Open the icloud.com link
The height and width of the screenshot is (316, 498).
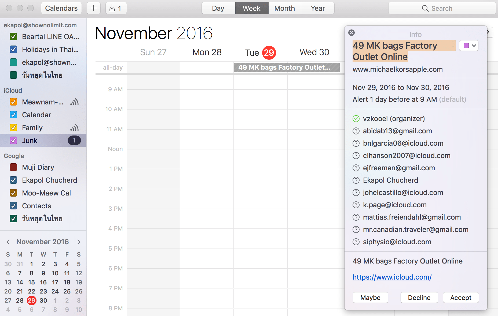pyautogui.click(x=392, y=277)
